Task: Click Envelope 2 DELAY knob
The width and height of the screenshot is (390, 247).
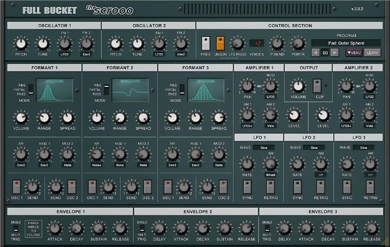Action: click(159, 229)
